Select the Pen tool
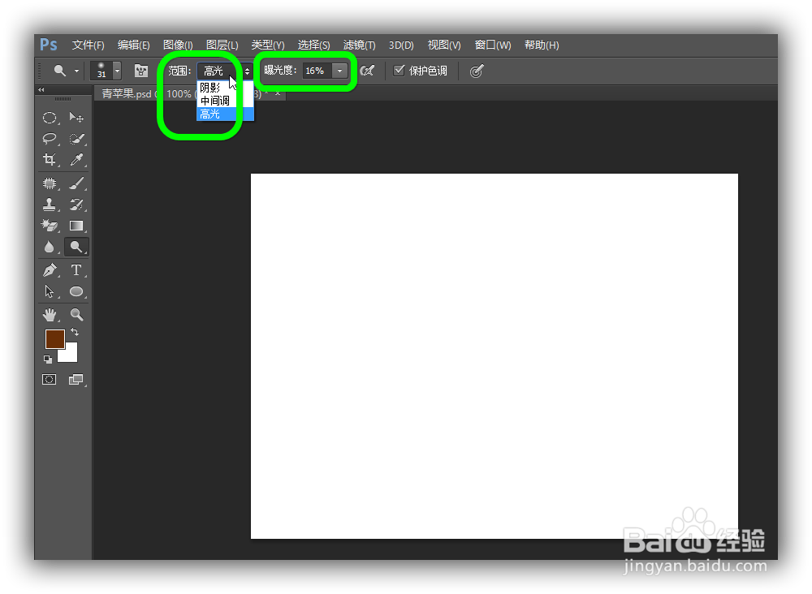Viewport: 812px width, 594px height. (x=50, y=269)
